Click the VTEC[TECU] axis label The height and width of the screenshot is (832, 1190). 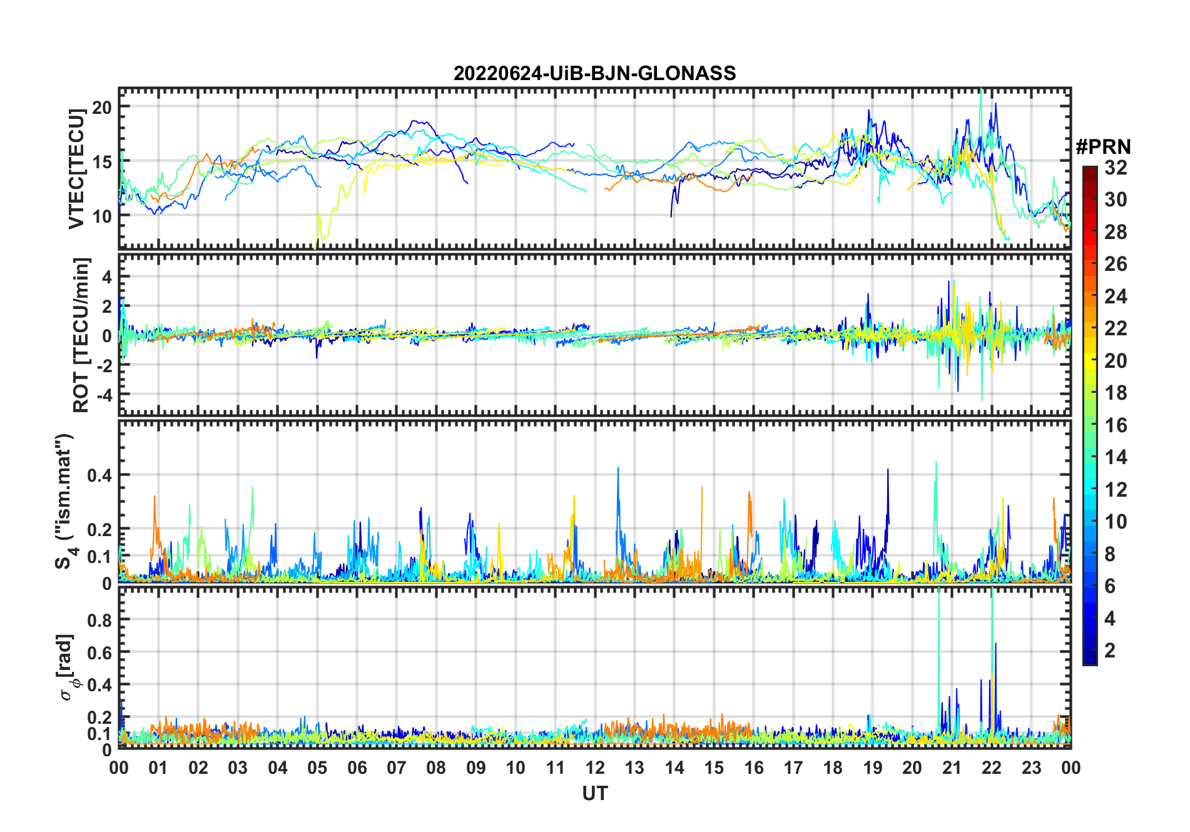click(x=76, y=169)
